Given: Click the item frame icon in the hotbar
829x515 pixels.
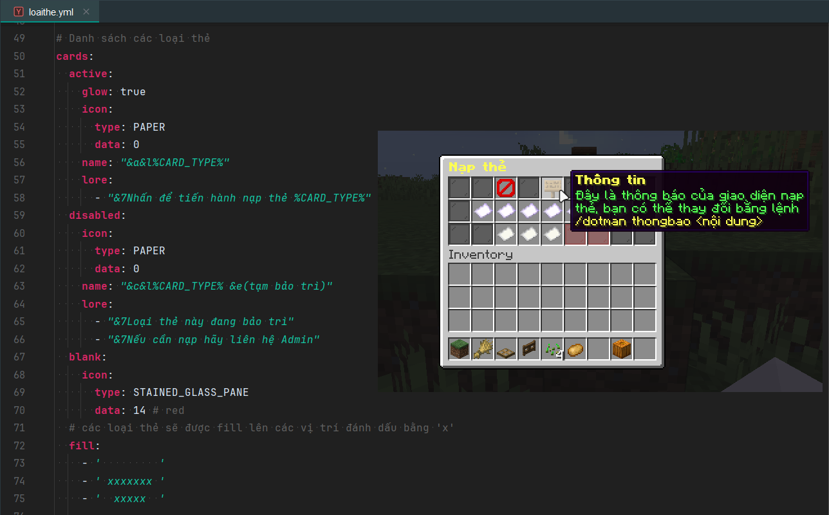Looking at the screenshot, I should tap(528, 349).
